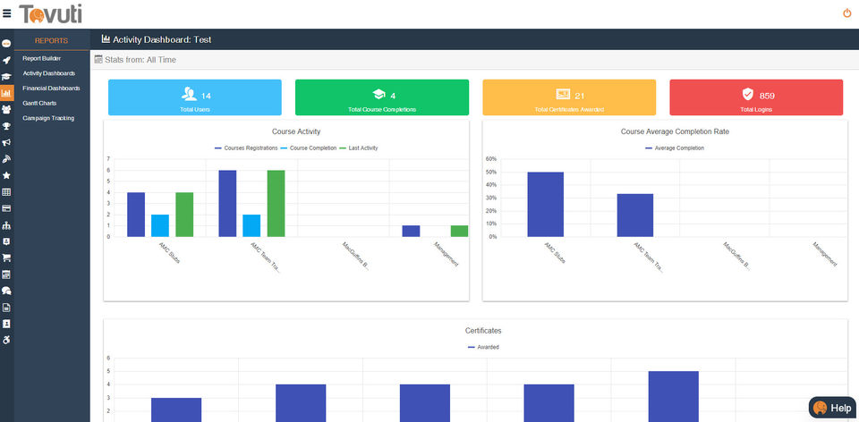
Task: Open the graduation cap sidebar icon
Action: tap(6, 77)
